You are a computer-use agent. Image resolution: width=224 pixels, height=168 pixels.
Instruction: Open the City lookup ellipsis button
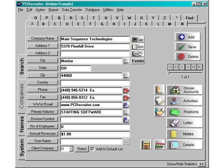126,61
